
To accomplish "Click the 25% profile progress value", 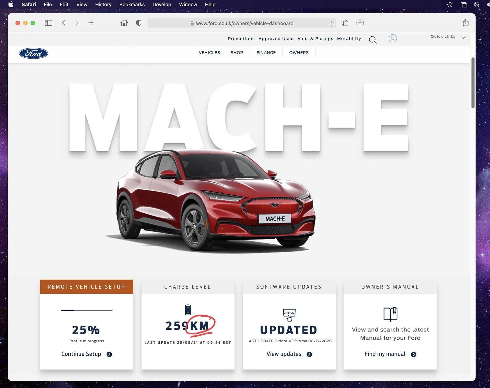I will click(86, 330).
